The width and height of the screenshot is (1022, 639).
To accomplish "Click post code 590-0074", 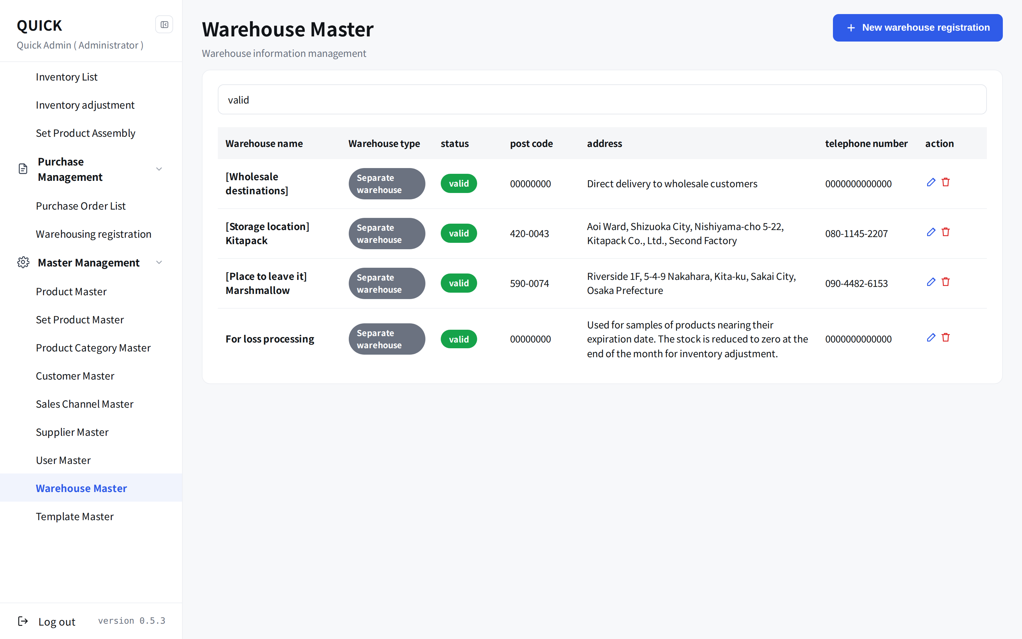I will tap(529, 283).
